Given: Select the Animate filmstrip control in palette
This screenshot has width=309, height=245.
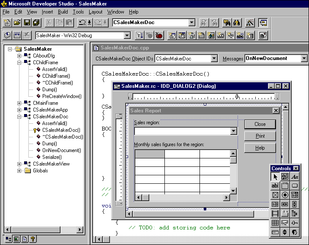Looking at the screenshot, I should click(x=275, y=213).
